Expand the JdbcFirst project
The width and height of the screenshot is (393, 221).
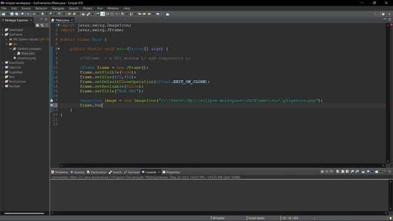(x=2, y=68)
